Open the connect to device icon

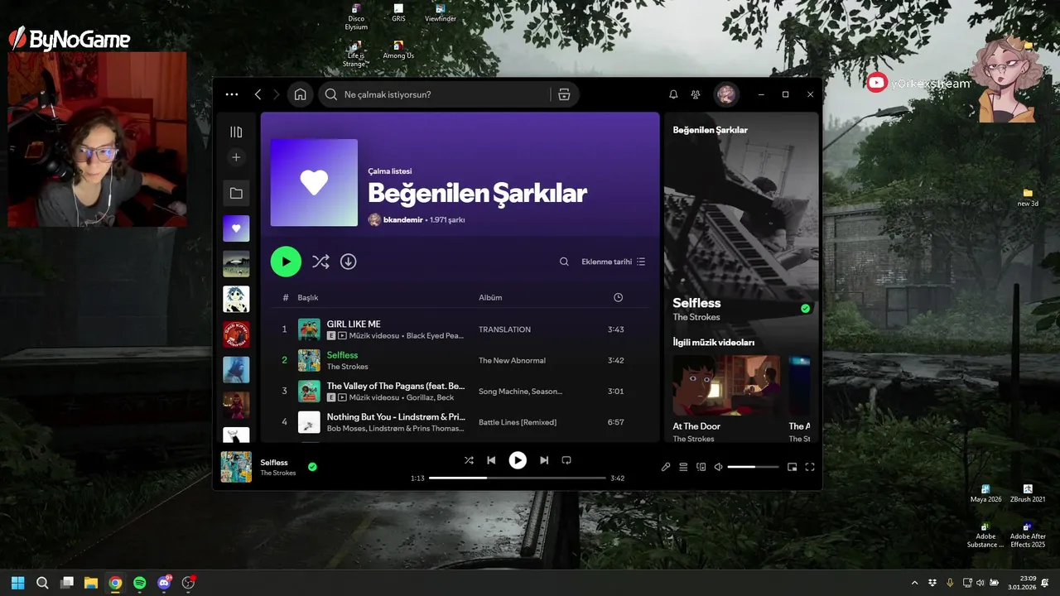click(701, 467)
